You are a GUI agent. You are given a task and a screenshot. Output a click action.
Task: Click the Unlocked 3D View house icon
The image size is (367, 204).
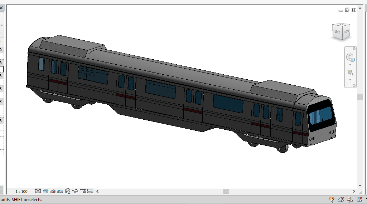[68, 191]
